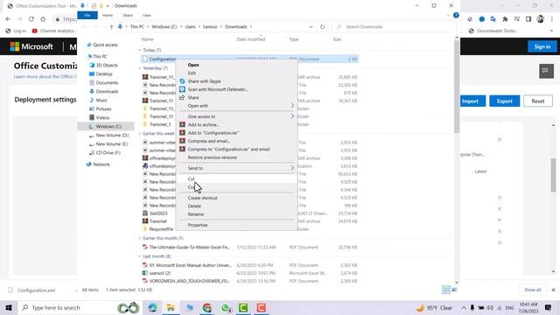
Task: Click the Explorer help question mark icon
Action: (456, 16)
